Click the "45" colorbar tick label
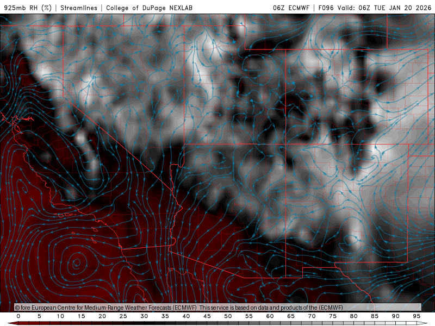 point(207,316)
